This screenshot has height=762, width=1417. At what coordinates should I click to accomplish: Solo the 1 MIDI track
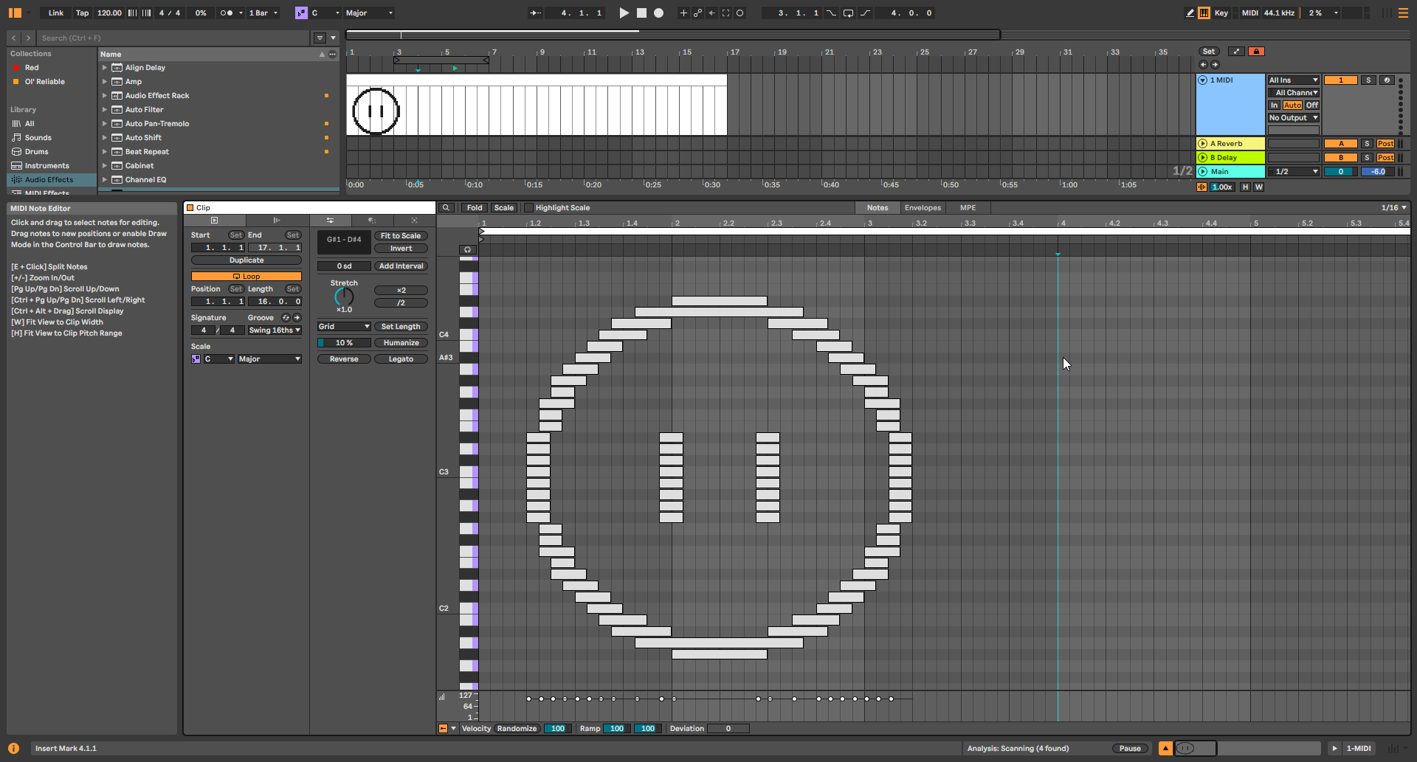(x=1368, y=80)
